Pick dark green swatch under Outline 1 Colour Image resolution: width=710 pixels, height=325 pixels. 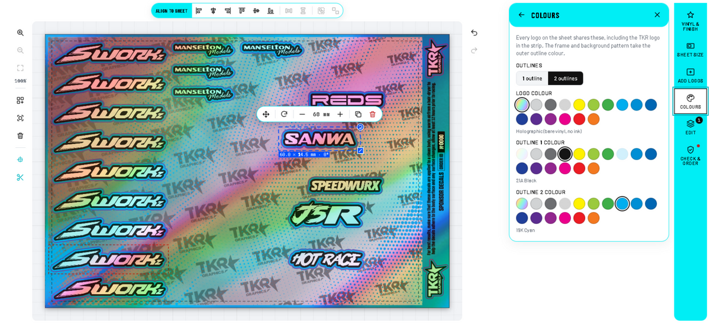tap(608, 154)
